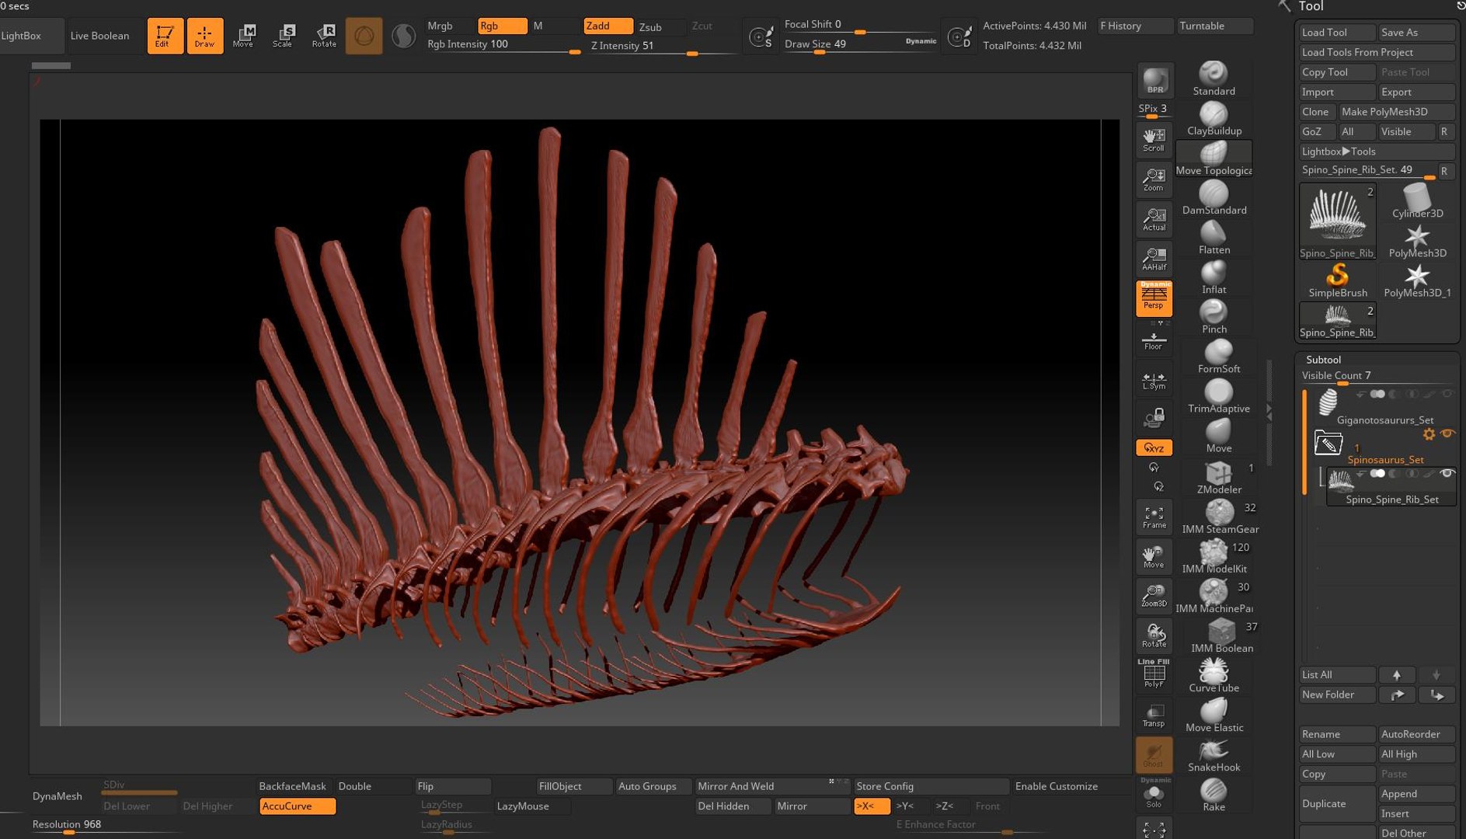Select the ClayBuildup brush
Image resolution: width=1466 pixels, height=839 pixels.
(1214, 120)
